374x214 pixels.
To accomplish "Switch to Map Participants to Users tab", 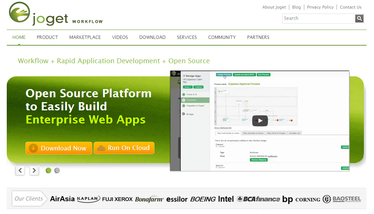I will [228, 133].
